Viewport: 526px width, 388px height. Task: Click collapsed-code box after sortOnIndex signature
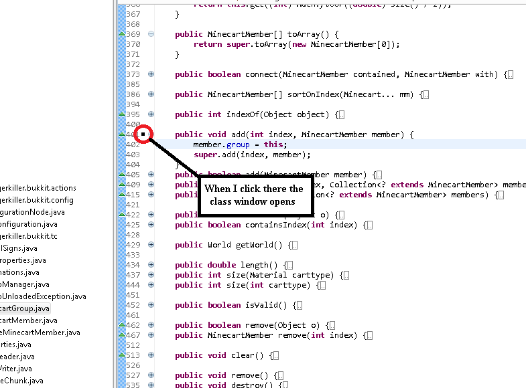[425, 95]
